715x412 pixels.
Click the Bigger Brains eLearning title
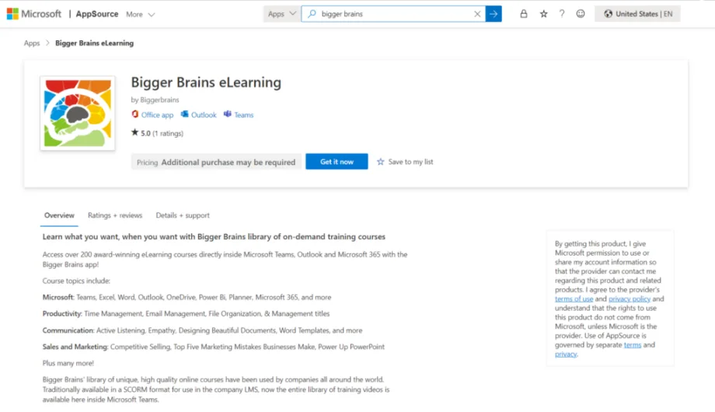tap(206, 82)
